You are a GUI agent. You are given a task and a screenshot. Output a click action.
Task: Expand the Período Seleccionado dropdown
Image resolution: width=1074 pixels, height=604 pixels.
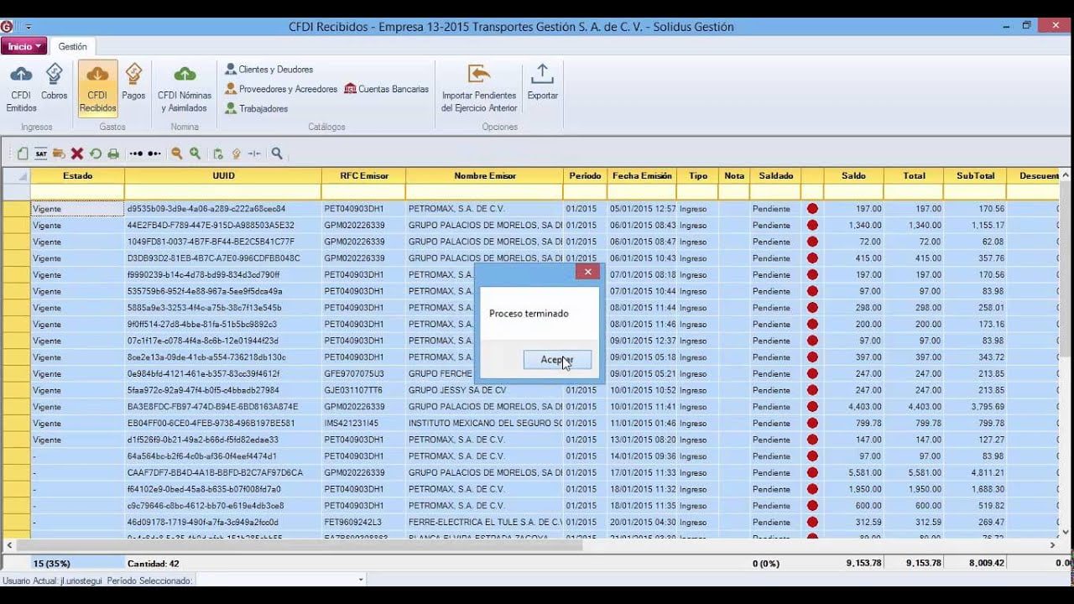361,580
